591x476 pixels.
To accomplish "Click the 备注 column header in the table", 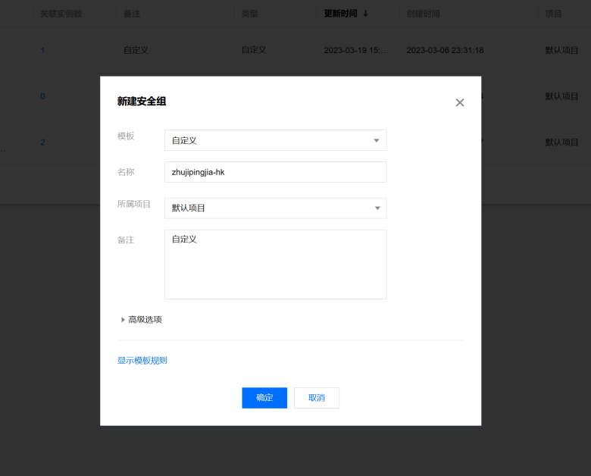I will coord(132,14).
